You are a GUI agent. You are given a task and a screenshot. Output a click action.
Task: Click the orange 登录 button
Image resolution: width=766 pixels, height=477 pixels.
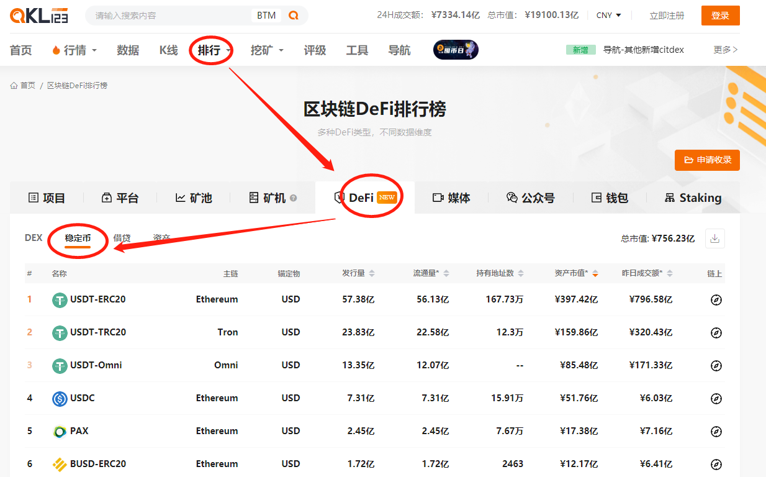pos(721,16)
